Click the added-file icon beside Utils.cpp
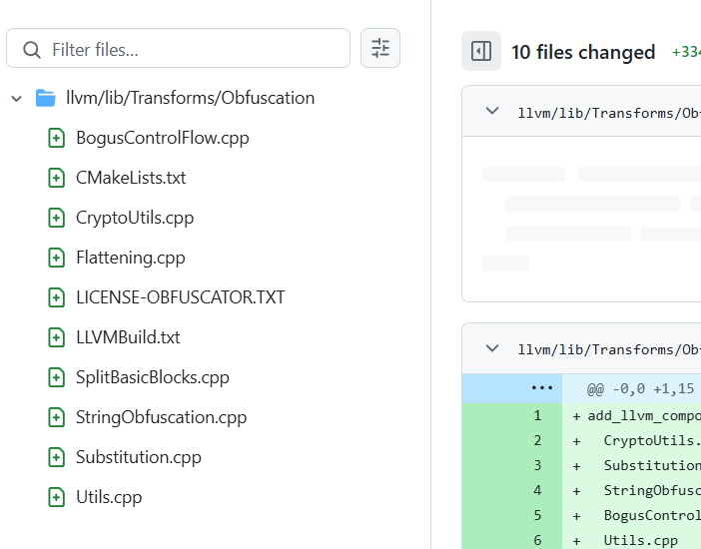This screenshot has width=701, height=549. coord(56,497)
